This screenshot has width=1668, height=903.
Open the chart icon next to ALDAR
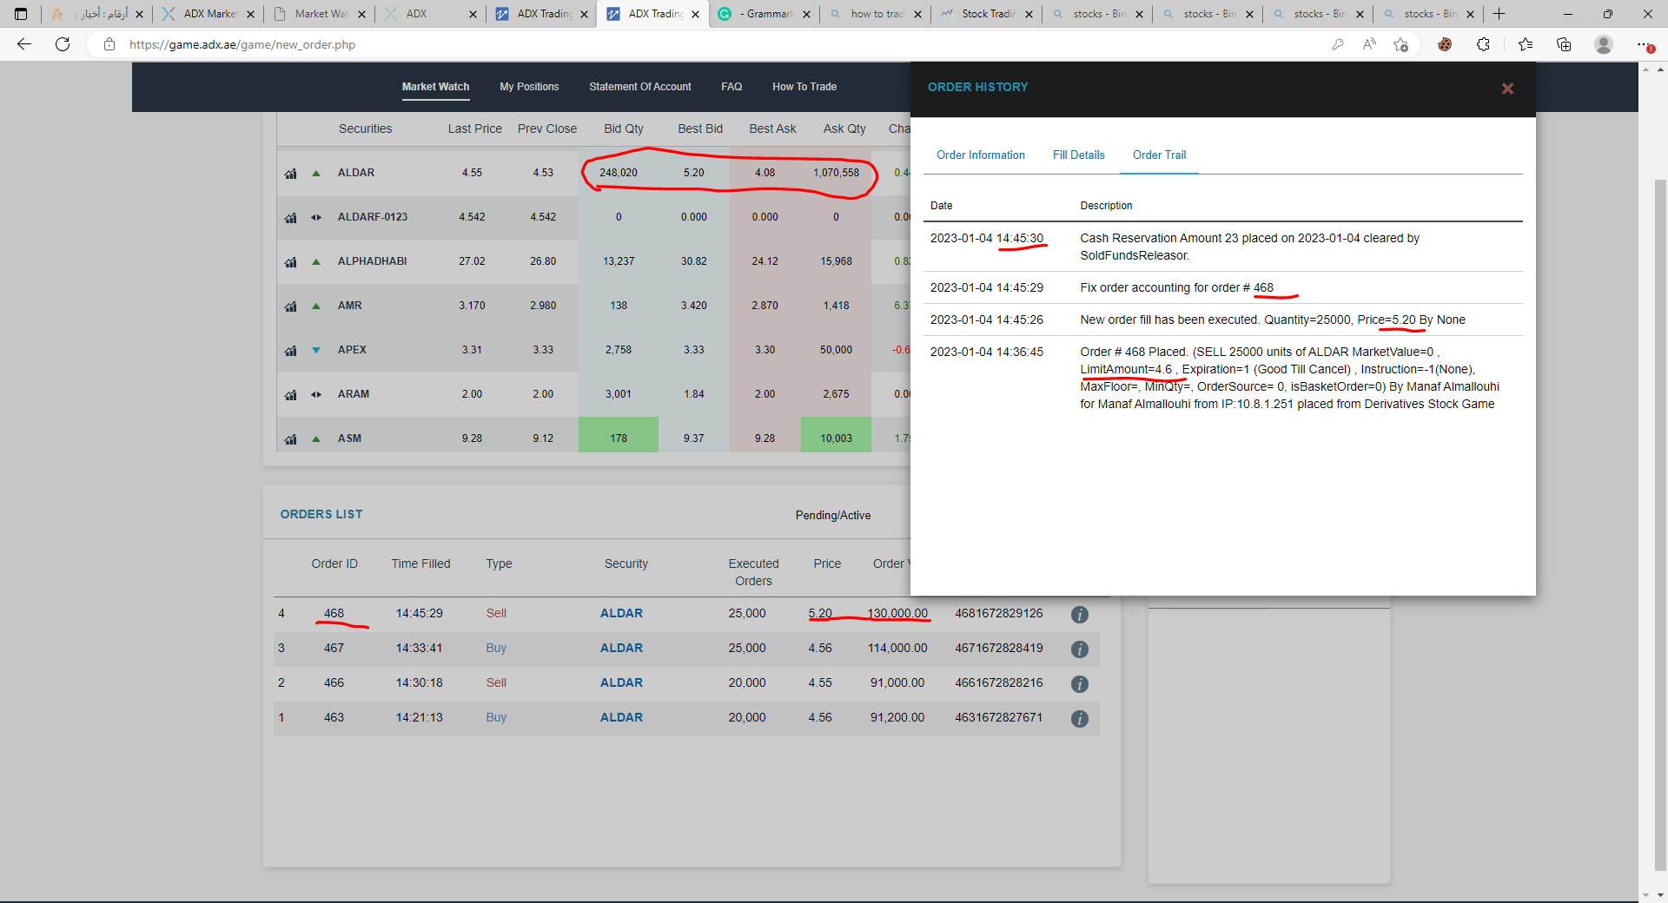pyautogui.click(x=290, y=172)
